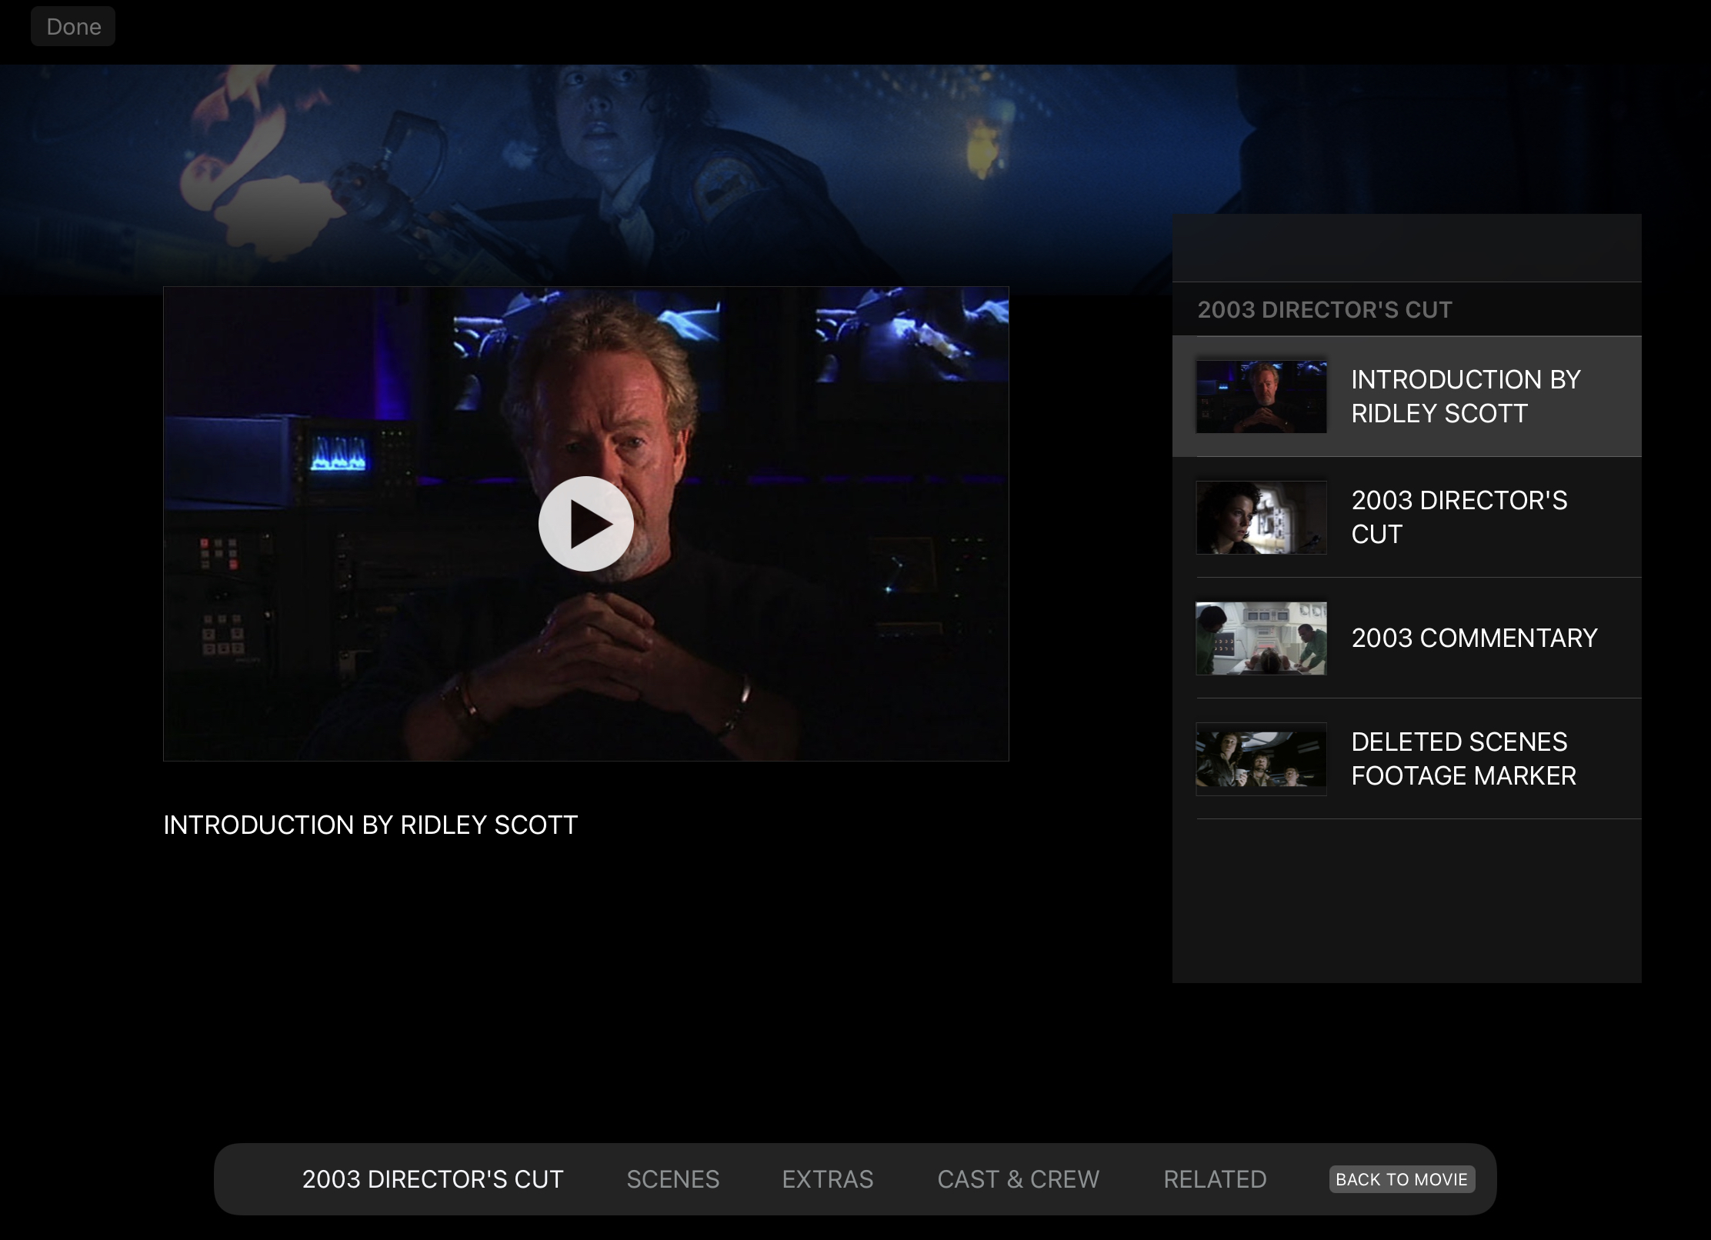Choose the 2003 Director's Cut list entry text
This screenshot has height=1240, width=1711.
coord(1459,517)
